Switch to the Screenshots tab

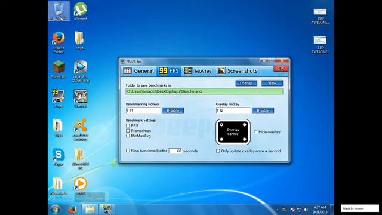pyautogui.click(x=238, y=71)
